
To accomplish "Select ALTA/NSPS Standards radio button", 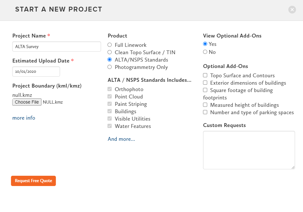I will click(110, 60).
